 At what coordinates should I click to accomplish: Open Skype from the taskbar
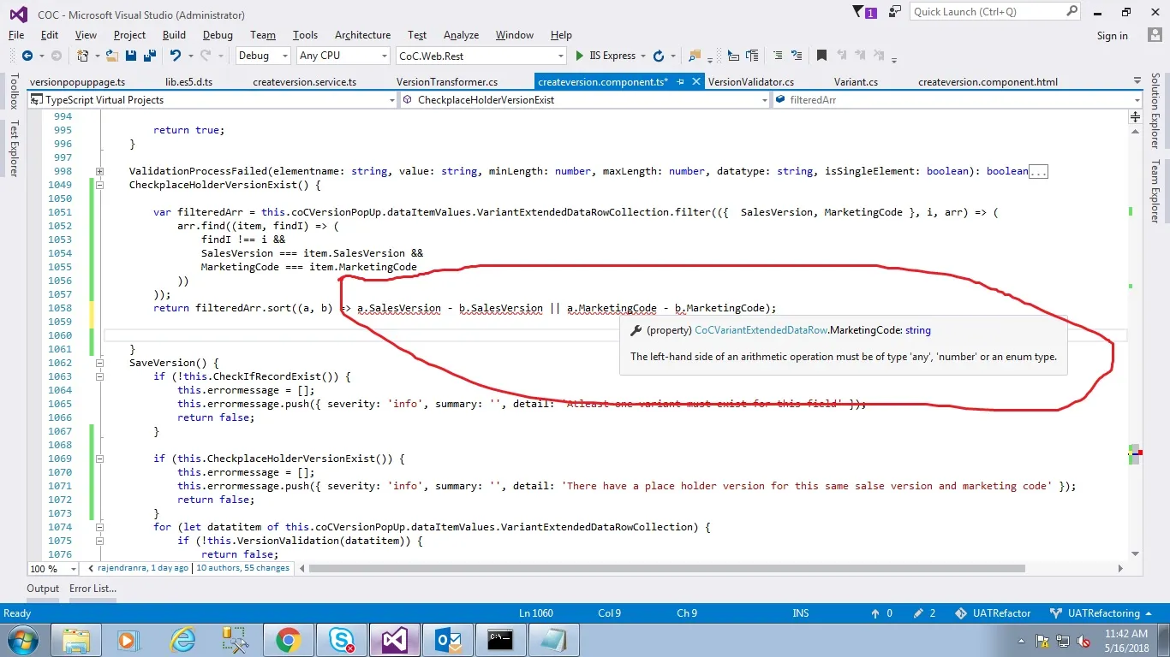coord(341,640)
